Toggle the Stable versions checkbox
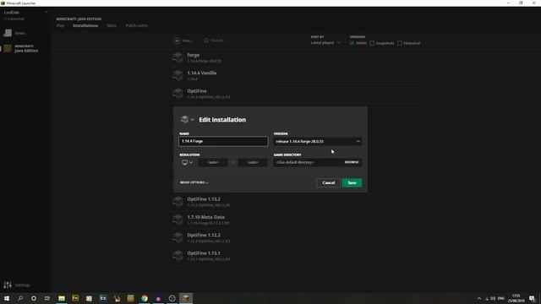The image size is (541, 304). (352, 43)
